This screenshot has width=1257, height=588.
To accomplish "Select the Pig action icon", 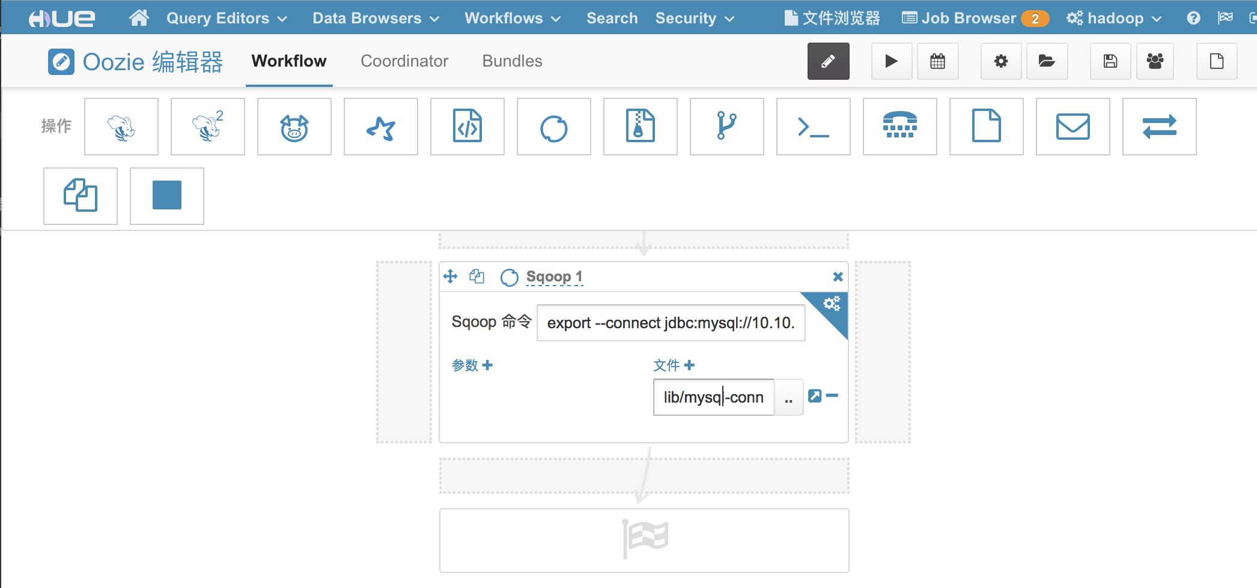I will click(294, 127).
